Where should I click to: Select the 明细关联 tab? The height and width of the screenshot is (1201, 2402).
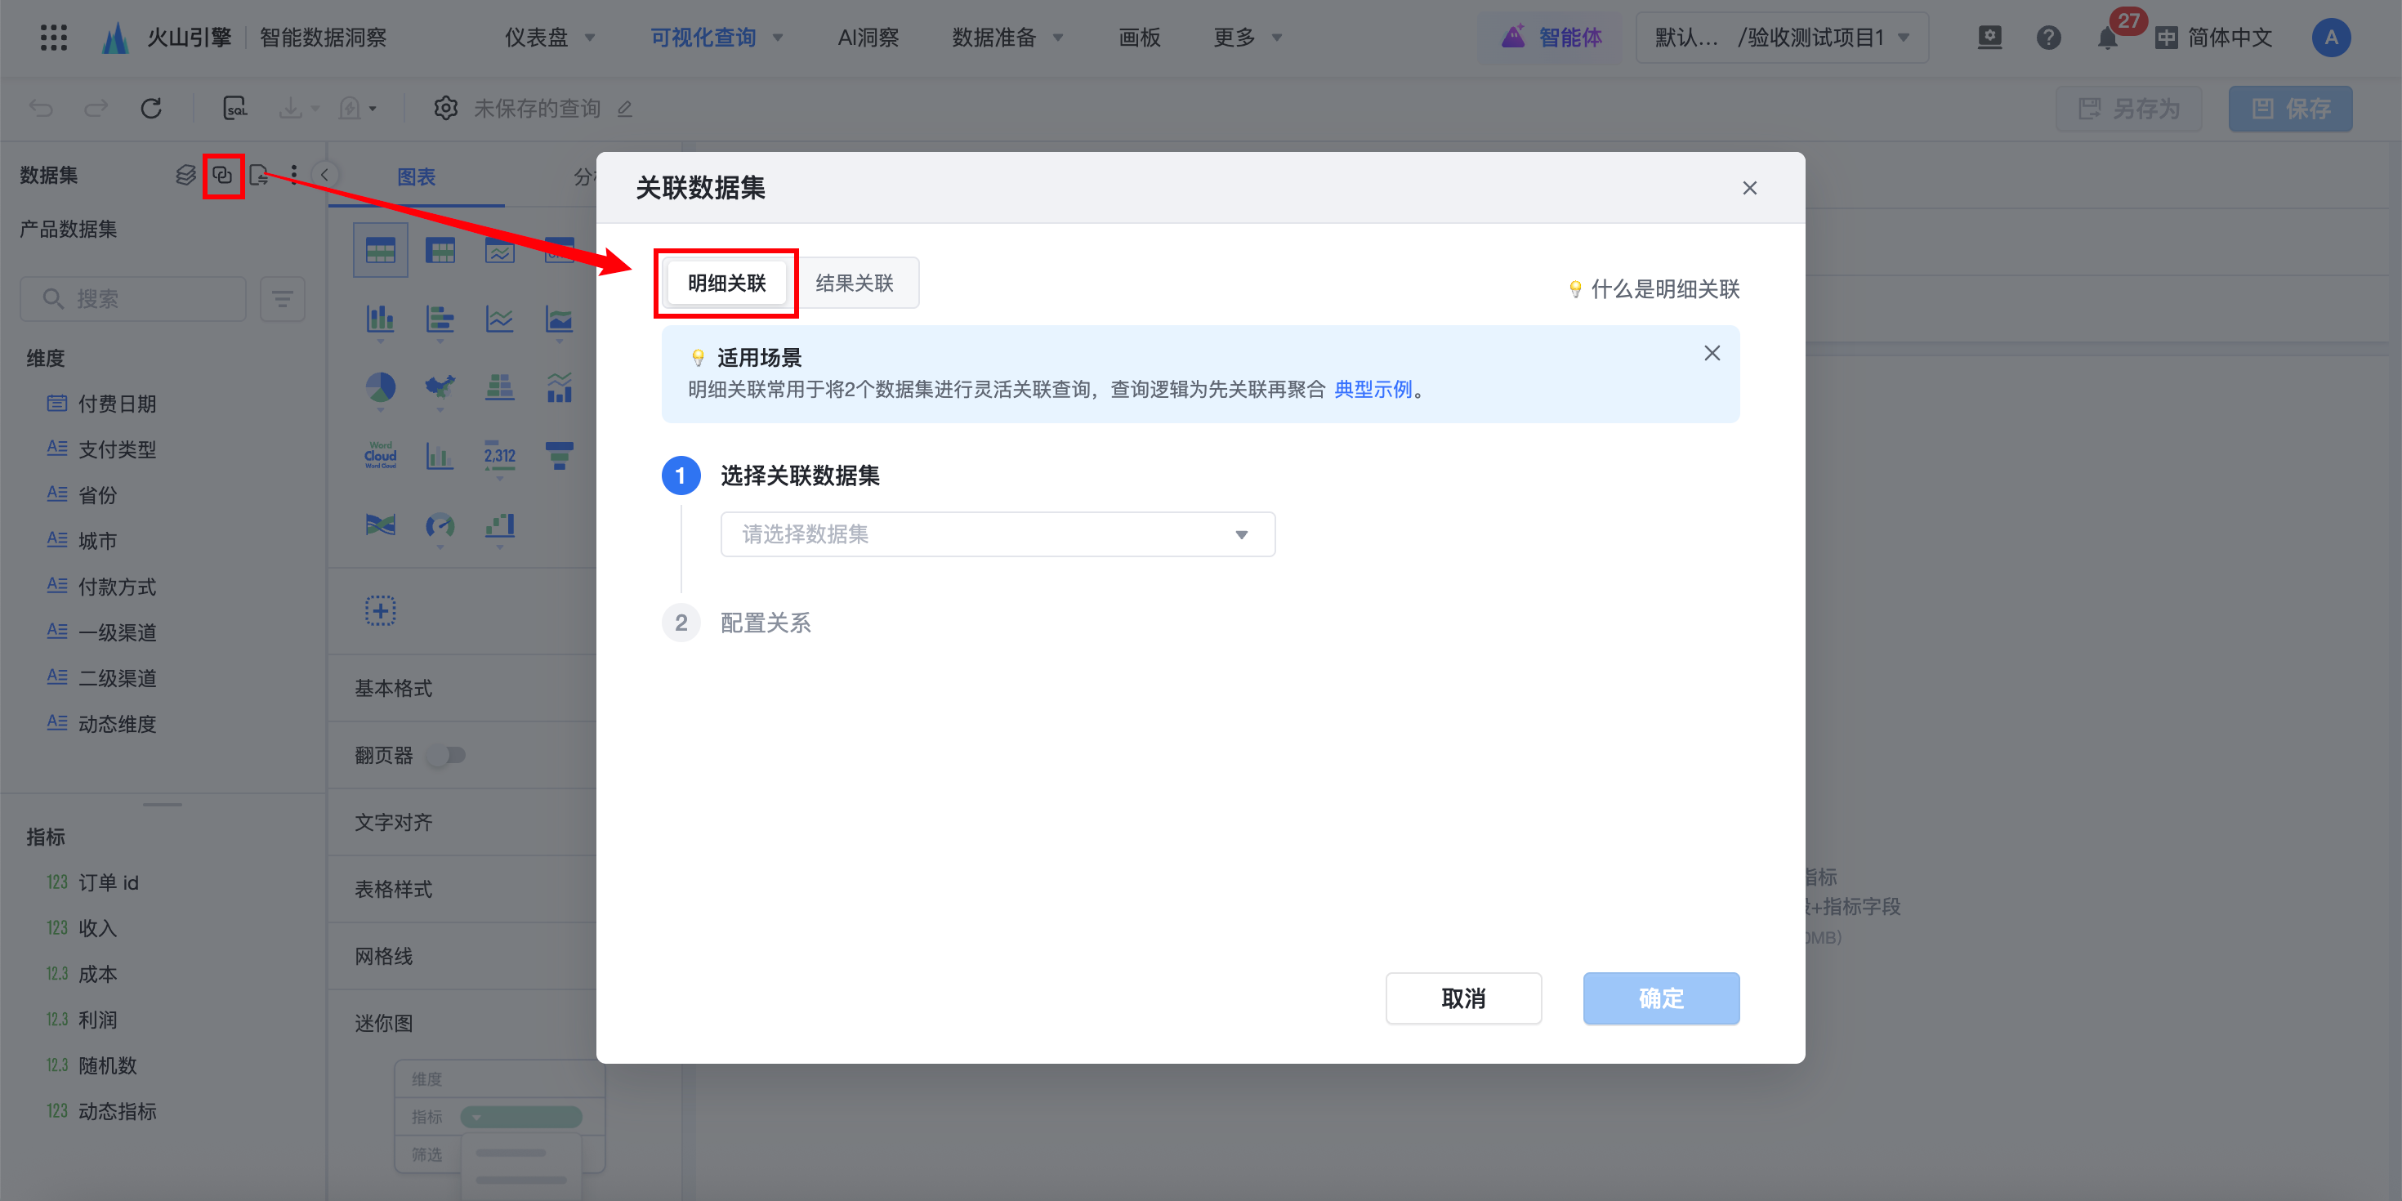[726, 283]
